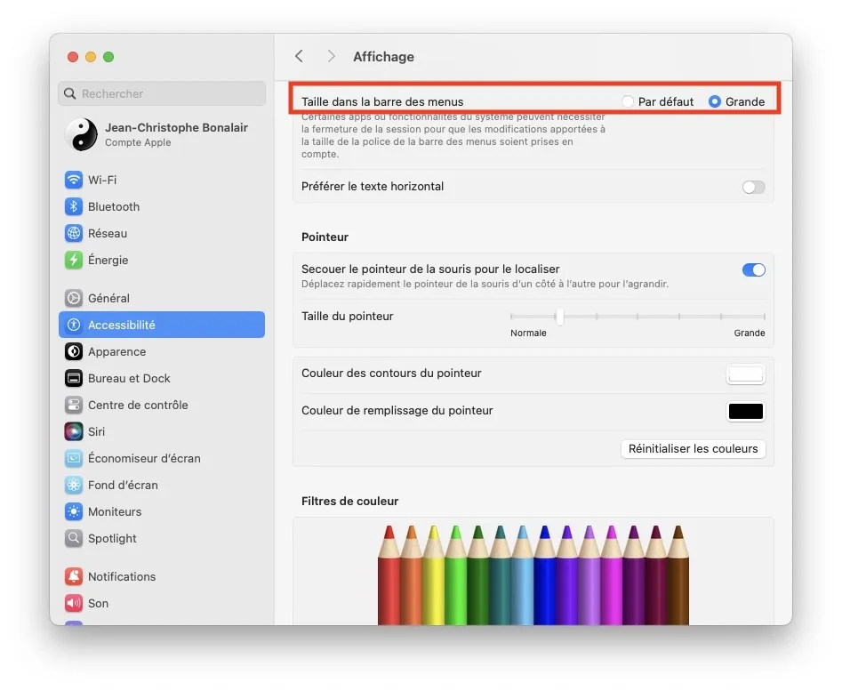Open Bluetooth settings from sidebar icon

[74, 206]
